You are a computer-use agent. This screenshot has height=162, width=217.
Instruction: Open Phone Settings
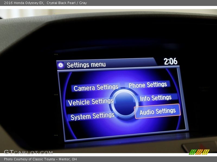(148, 85)
